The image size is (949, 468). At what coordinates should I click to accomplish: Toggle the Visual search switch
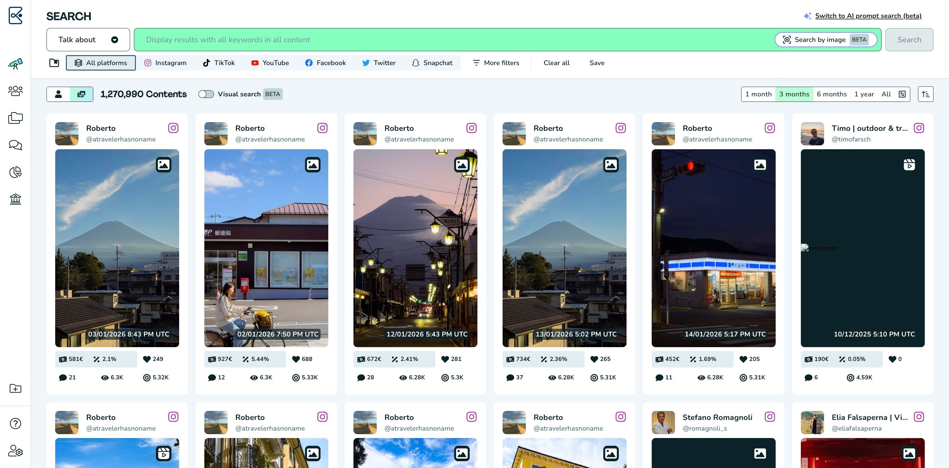click(x=206, y=94)
